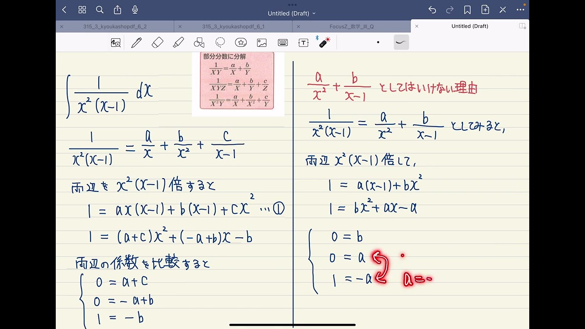This screenshot has width=585, height=329.
Task: Switch to the FocusZ_数学_III_Q tab
Action: [x=351, y=27]
